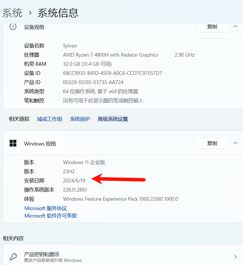
Task: Select the 32.0 GB (31.4 GB 可用) value
Action: 87,64
